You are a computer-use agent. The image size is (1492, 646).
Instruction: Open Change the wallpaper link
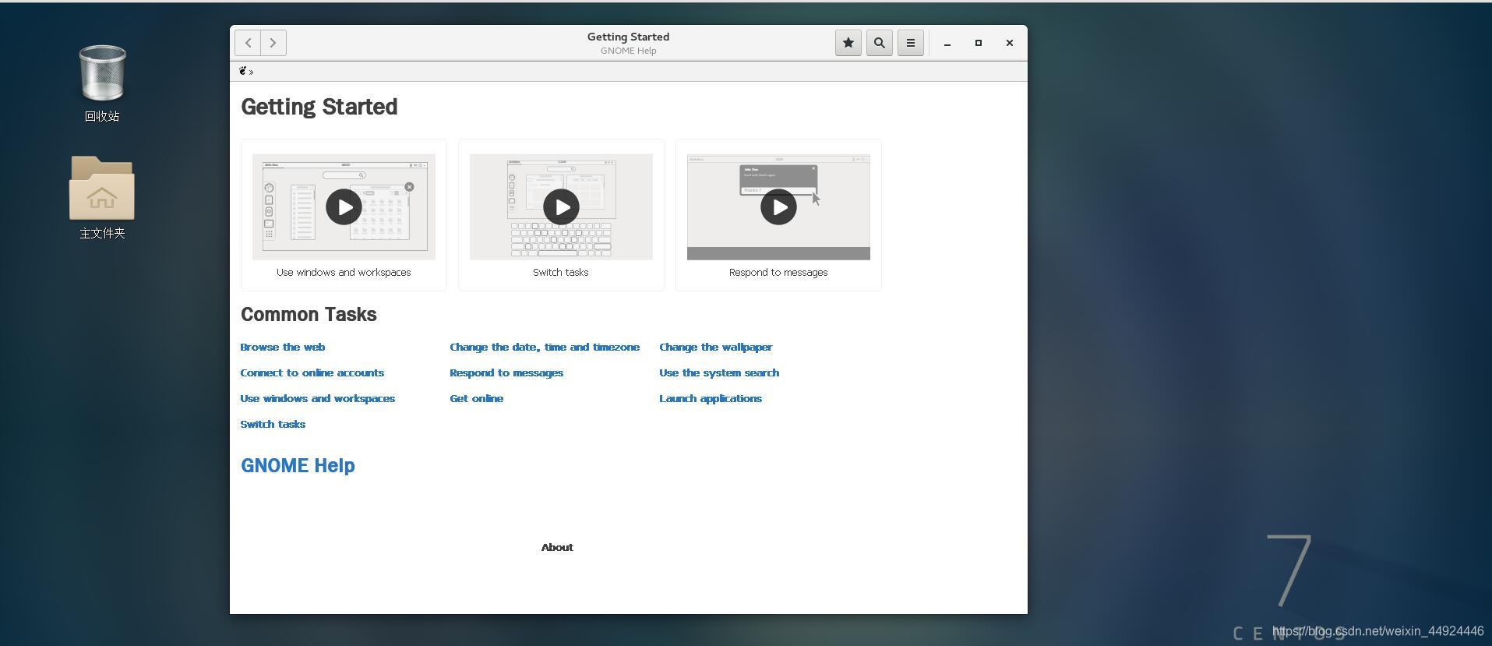click(716, 348)
